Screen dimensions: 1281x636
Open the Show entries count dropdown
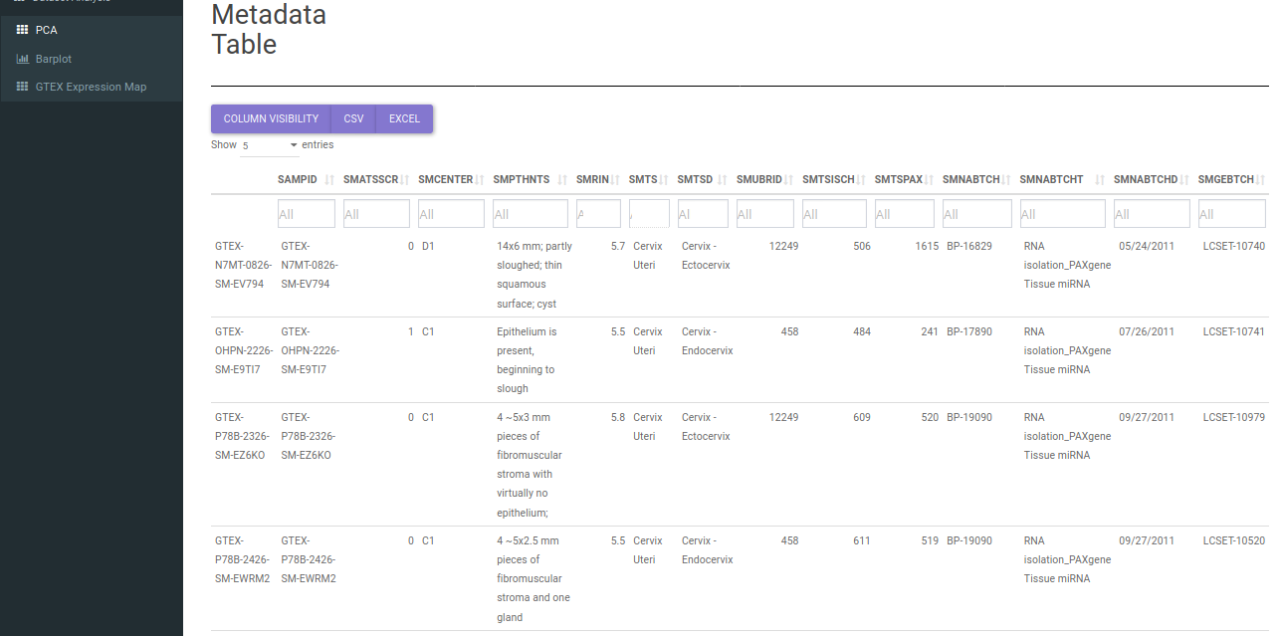tap(270, 145)
